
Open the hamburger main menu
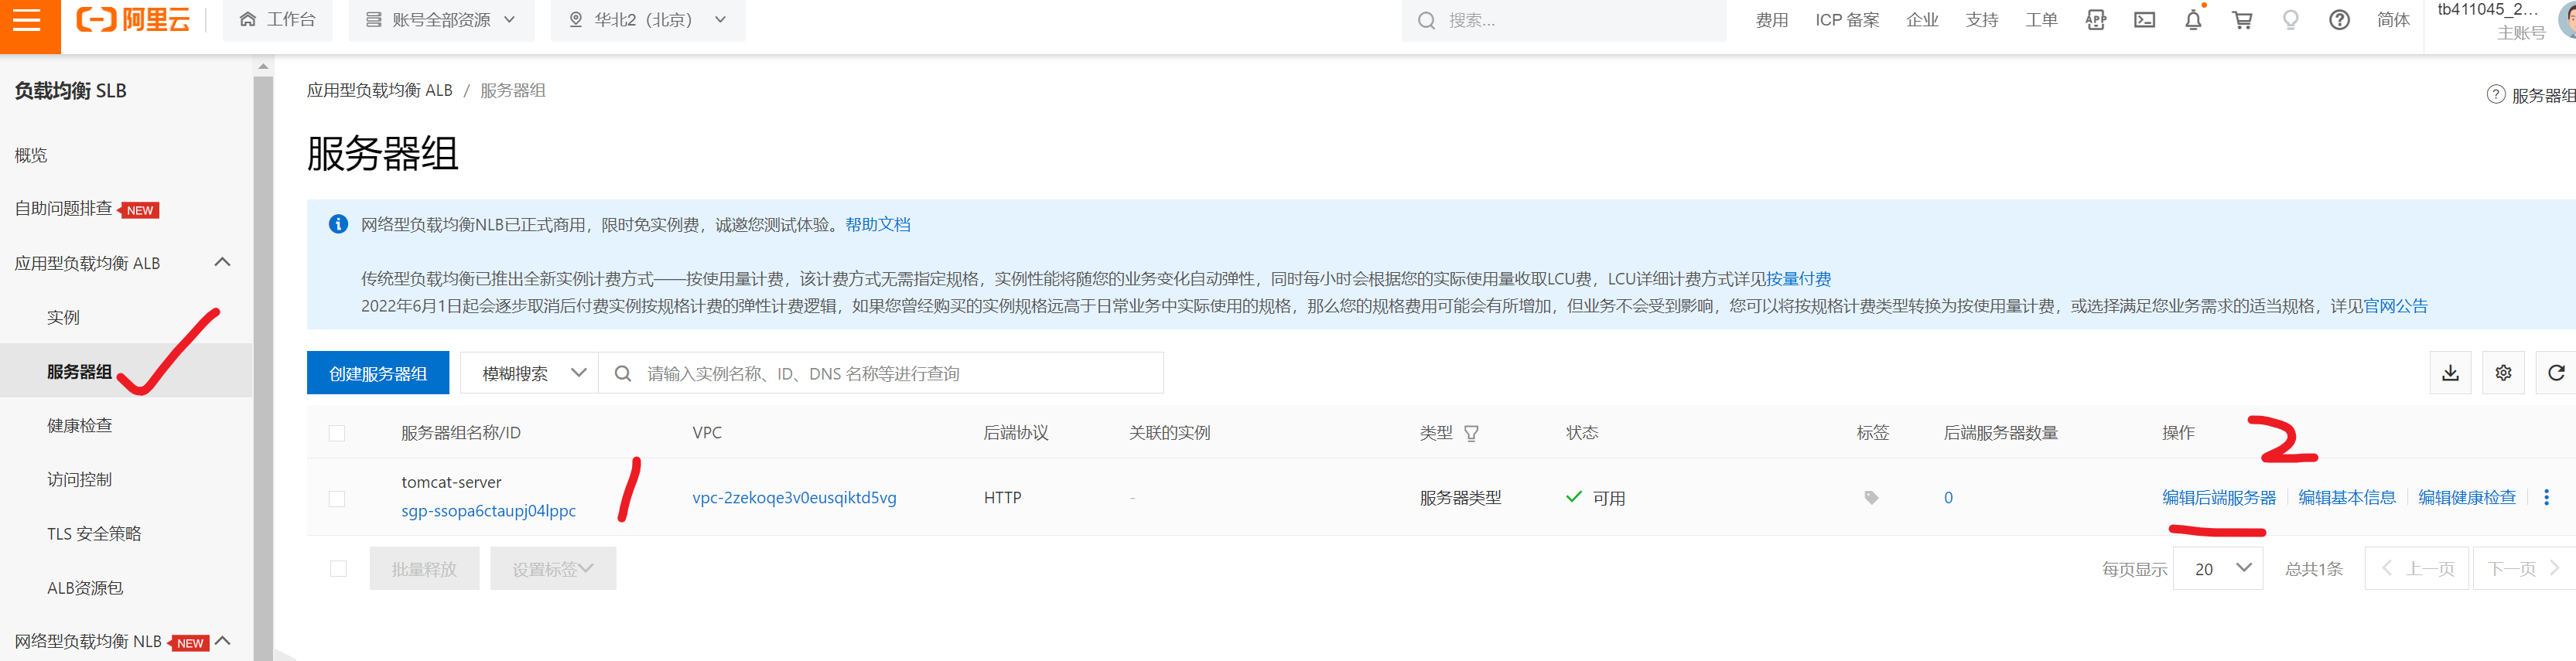28,20
